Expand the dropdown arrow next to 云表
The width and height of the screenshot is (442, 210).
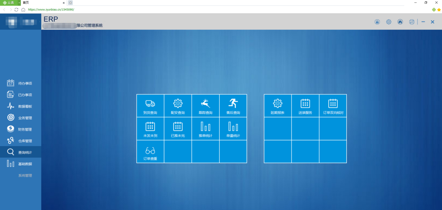pos(19,3)
